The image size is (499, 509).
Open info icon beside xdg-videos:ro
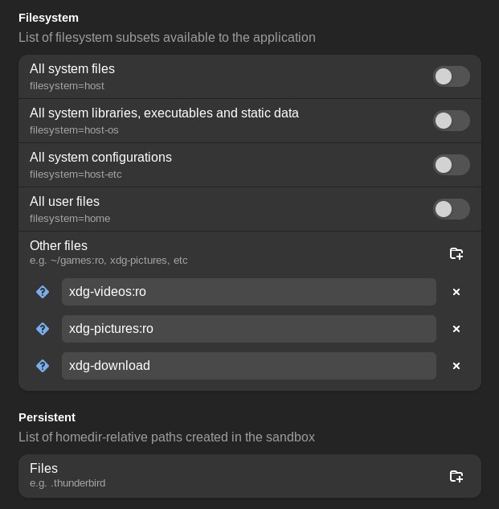coord(43,292)
